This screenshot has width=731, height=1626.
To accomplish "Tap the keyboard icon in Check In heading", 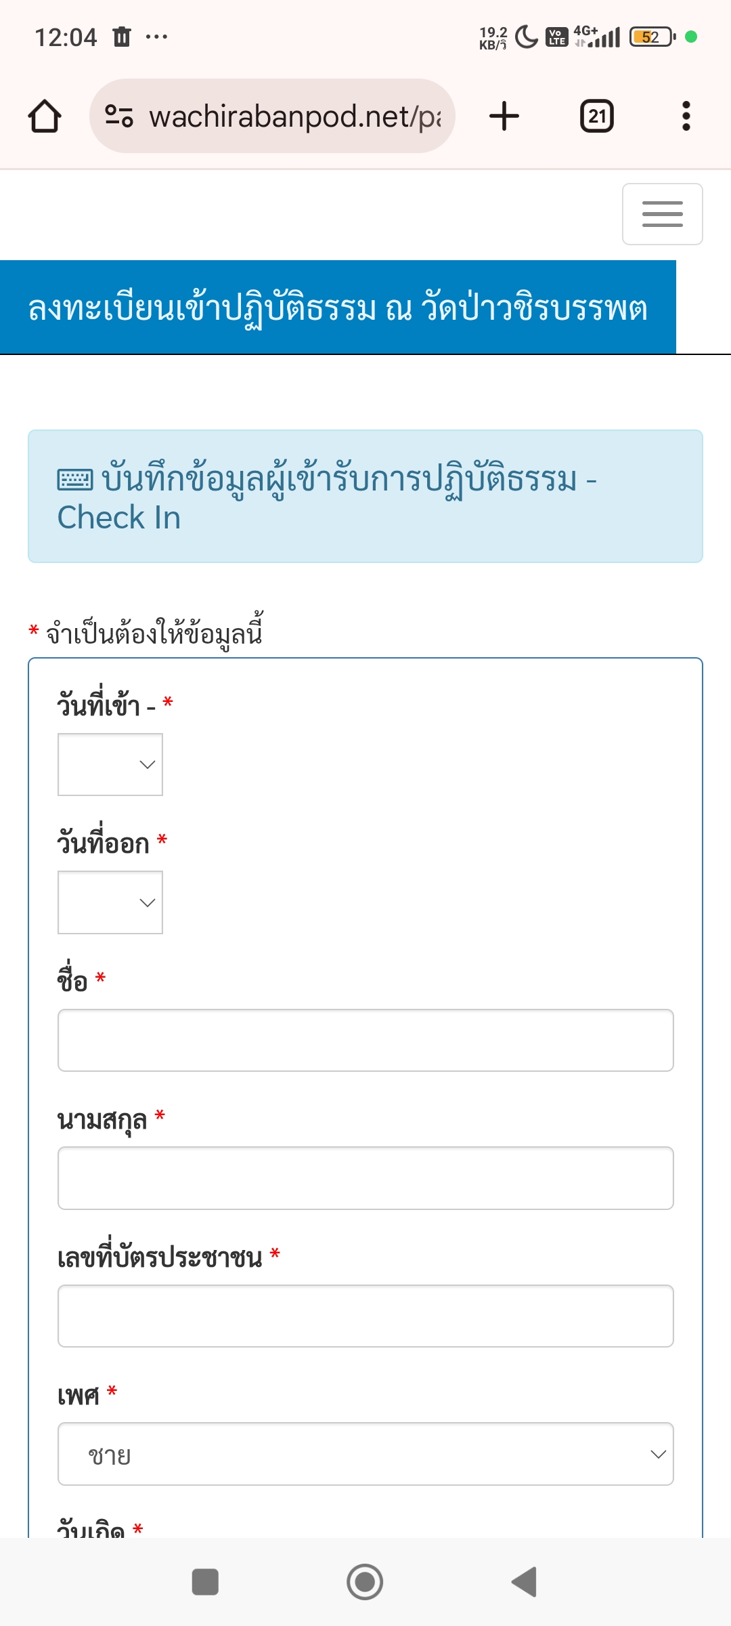I will tap(75, 480).
